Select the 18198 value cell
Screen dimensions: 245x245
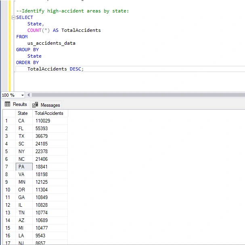pyautogui.click(x=50, y=174)
